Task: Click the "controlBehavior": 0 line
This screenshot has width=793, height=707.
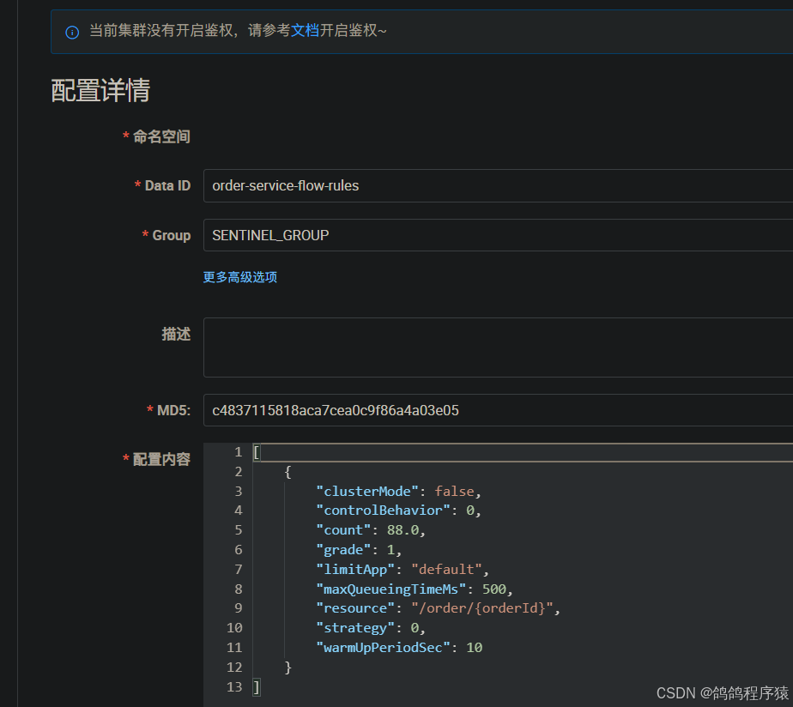Action: [398, 511]
